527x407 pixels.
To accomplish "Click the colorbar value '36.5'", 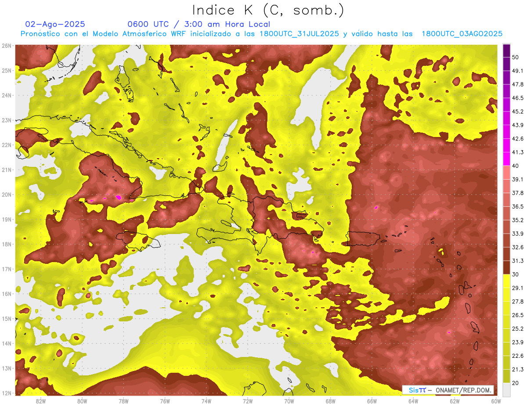I will tap(518, 207).
